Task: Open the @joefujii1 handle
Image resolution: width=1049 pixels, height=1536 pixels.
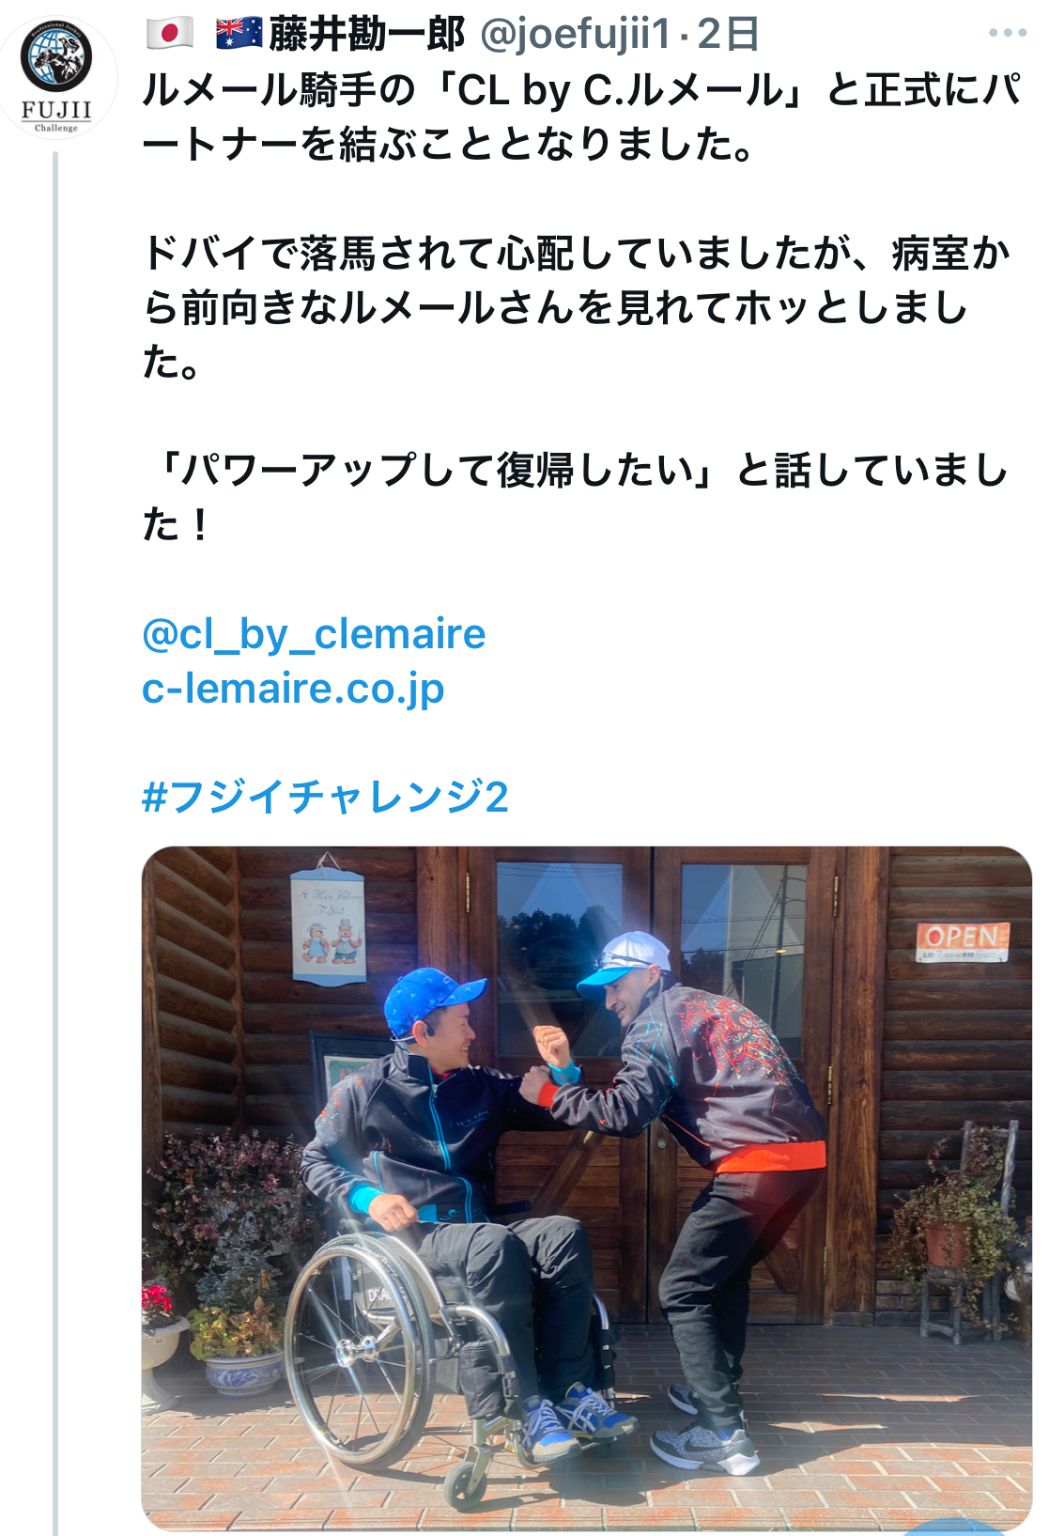Action: (x=575, y=35)
